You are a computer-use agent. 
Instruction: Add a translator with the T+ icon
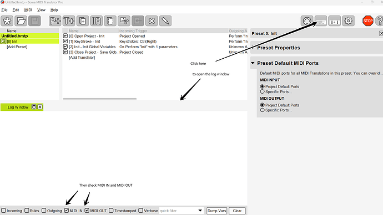pos(69,21)
